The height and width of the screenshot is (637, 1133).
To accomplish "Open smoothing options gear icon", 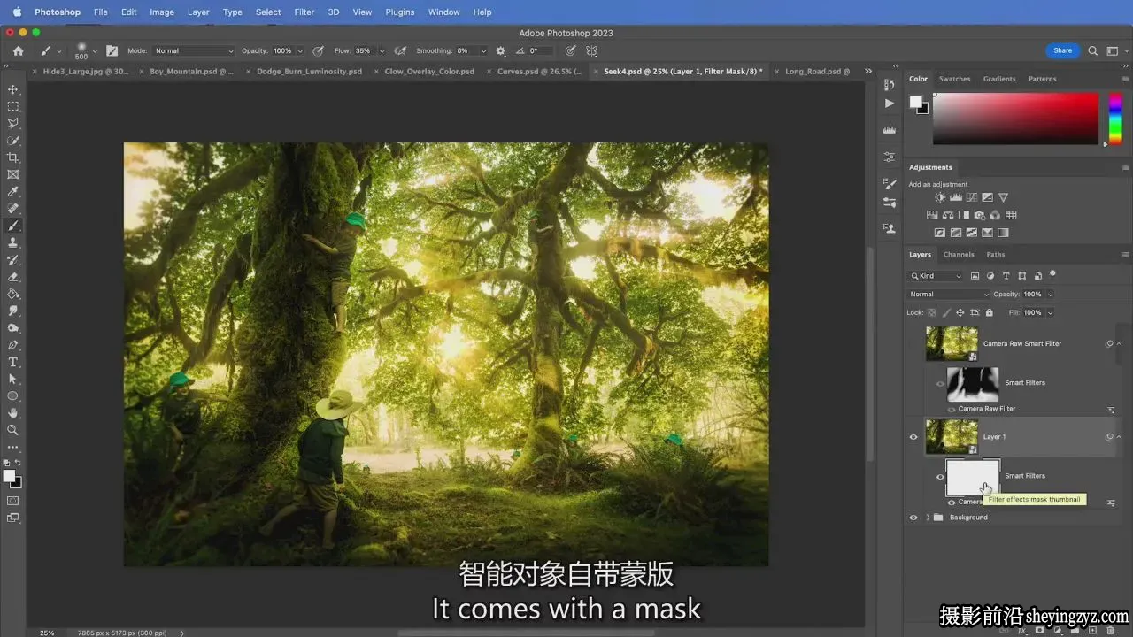I will click(500, 51).
